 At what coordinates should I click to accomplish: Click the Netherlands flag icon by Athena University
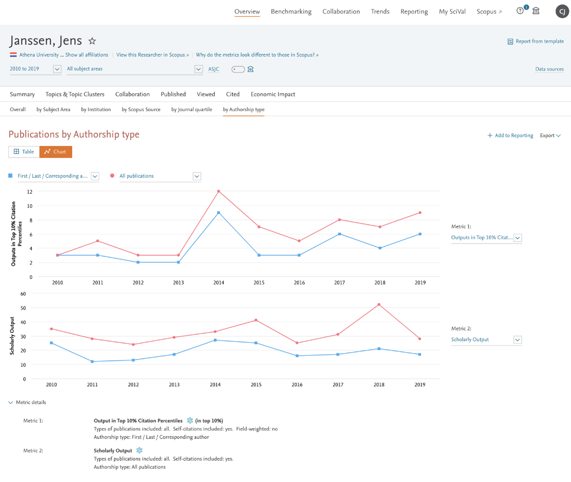(13, 55)
